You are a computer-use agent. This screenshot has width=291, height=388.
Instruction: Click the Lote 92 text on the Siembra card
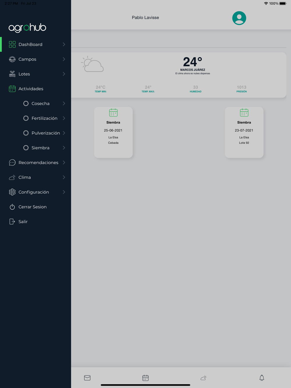coord(244,143)
